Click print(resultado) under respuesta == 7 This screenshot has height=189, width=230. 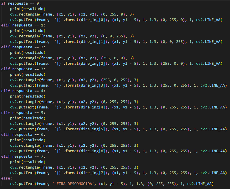tap(28, 162)
